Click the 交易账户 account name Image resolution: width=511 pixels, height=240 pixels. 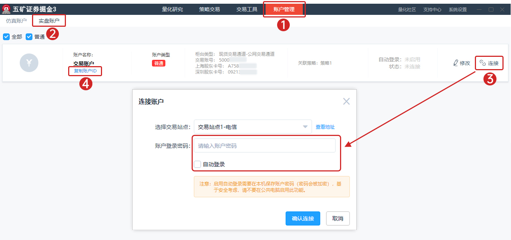coord(84,64)
